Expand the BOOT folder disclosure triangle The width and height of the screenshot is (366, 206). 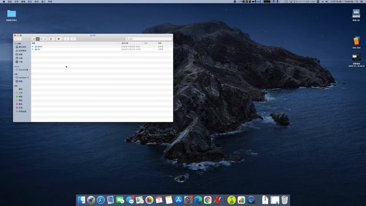pyautogui.click(x=33, y=47)
